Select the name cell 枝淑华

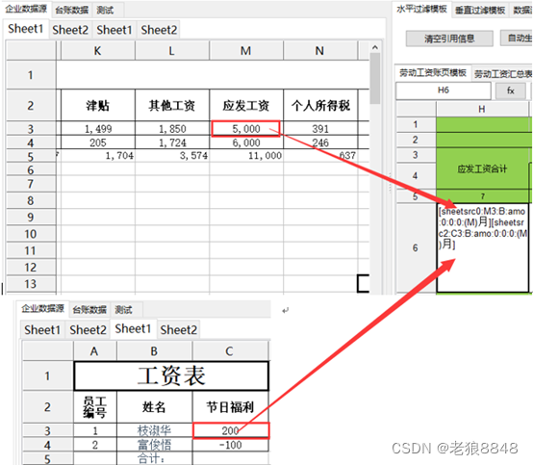coord(154,430)
